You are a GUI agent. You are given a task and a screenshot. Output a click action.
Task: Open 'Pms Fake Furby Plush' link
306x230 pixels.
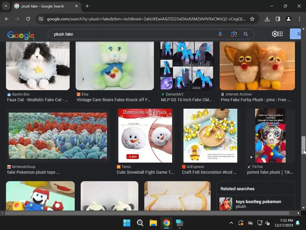pyautogui.click(x=256, y=100)
